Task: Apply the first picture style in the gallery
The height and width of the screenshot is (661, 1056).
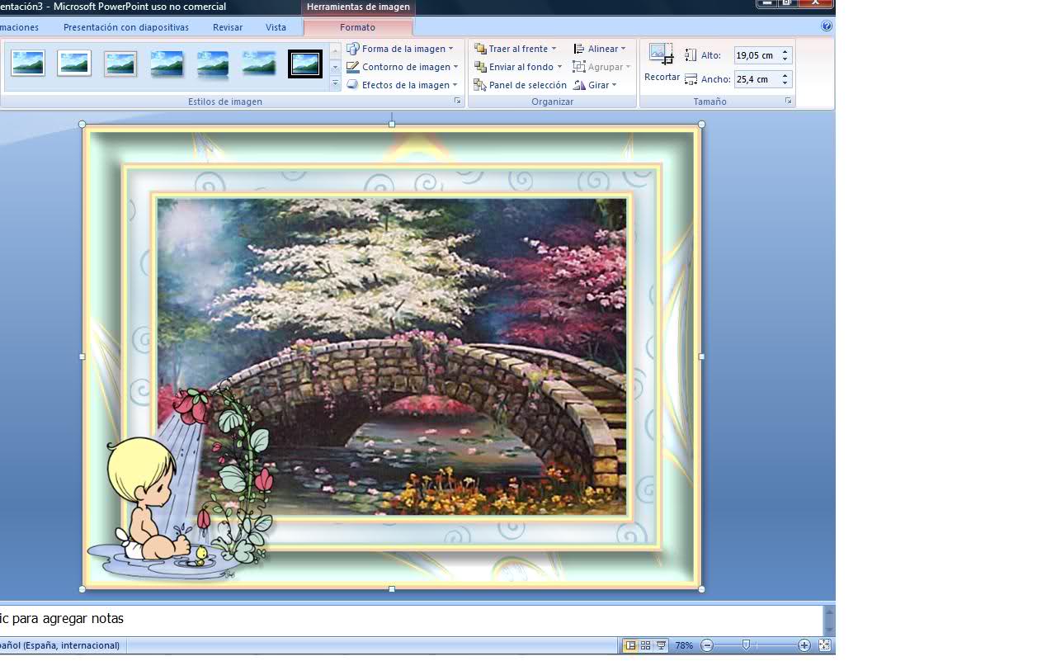Action: (28, 64)
